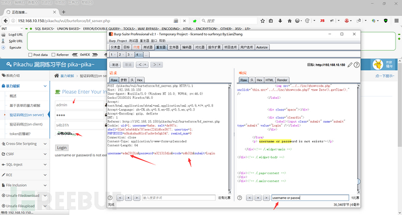Switch to the 仪表盘 dashboard tab
This screenshot has height=215, width=402.
115,47
